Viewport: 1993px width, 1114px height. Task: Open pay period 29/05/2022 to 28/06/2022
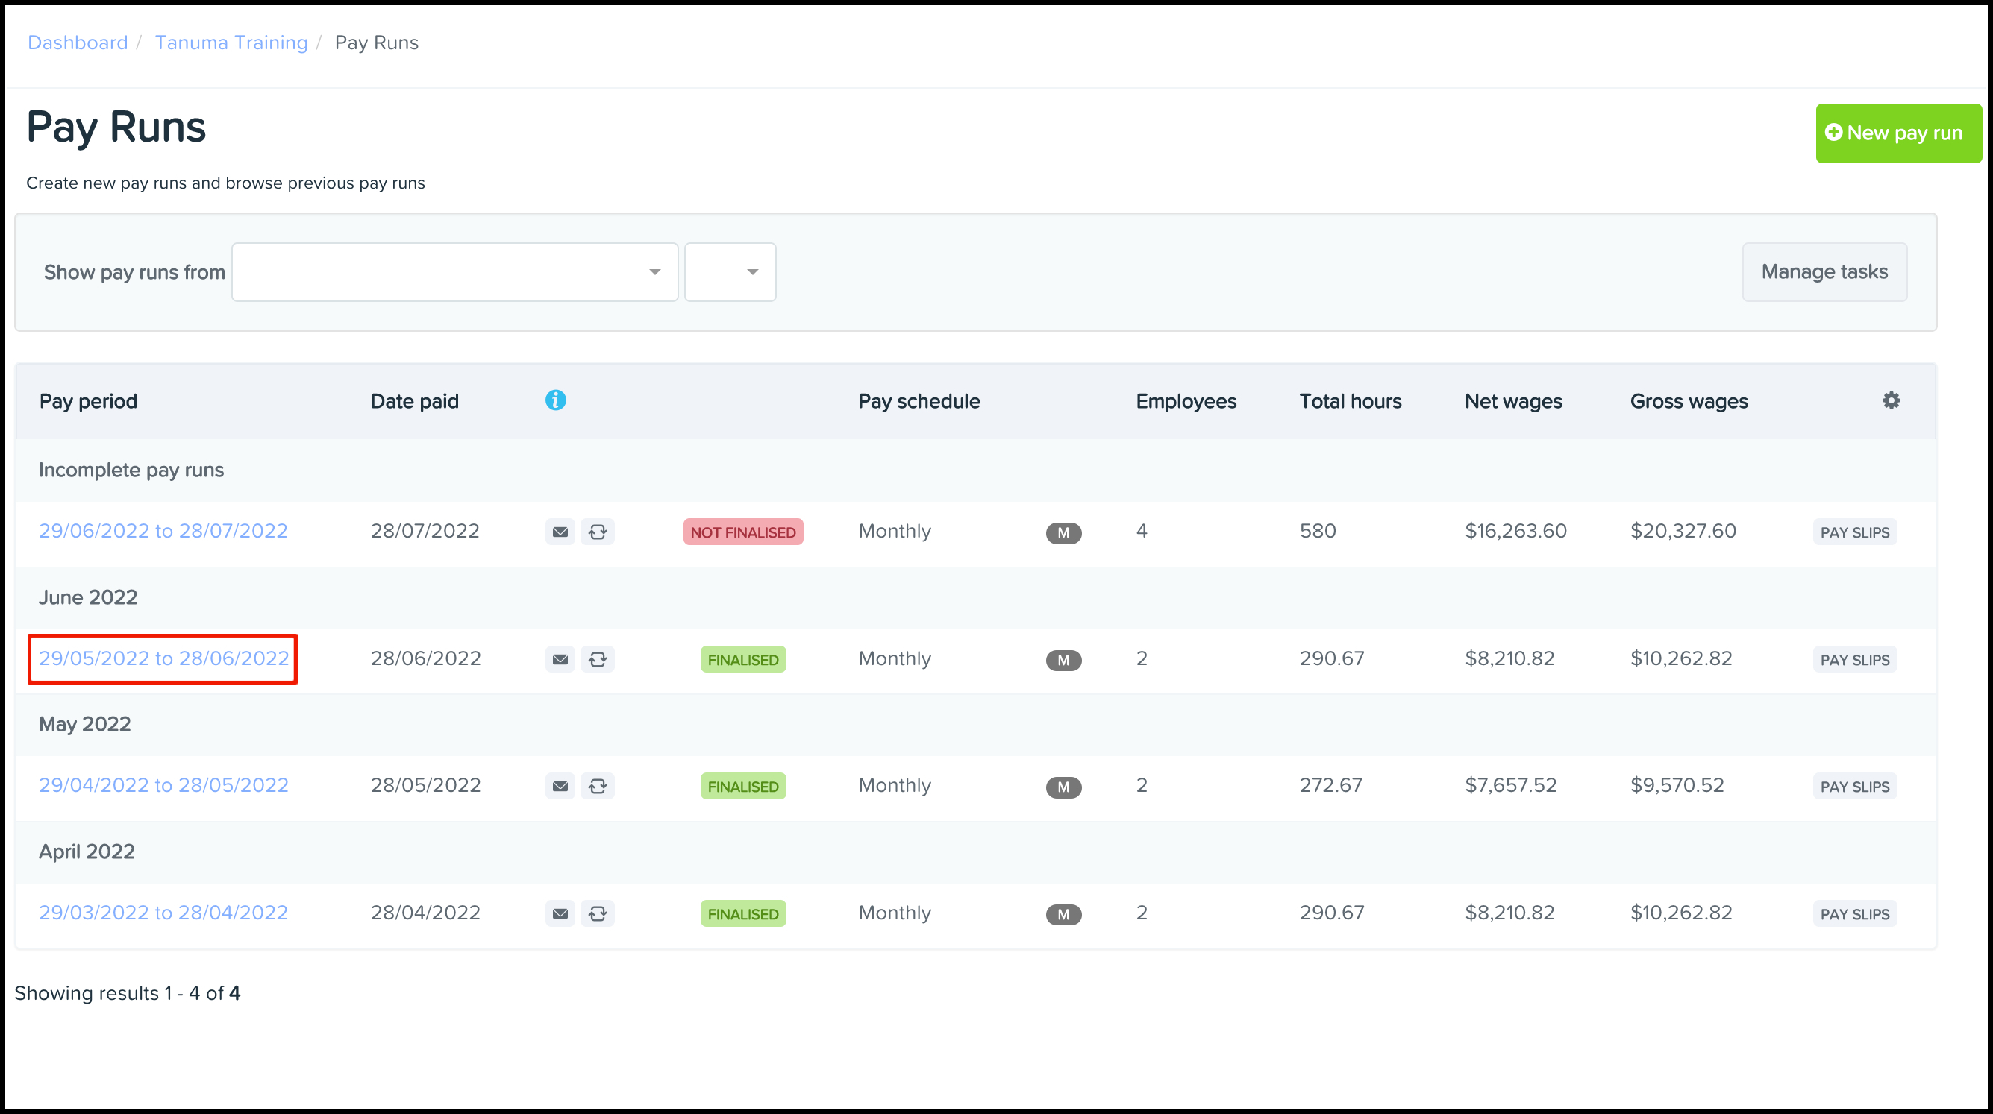tap(163, 658)
